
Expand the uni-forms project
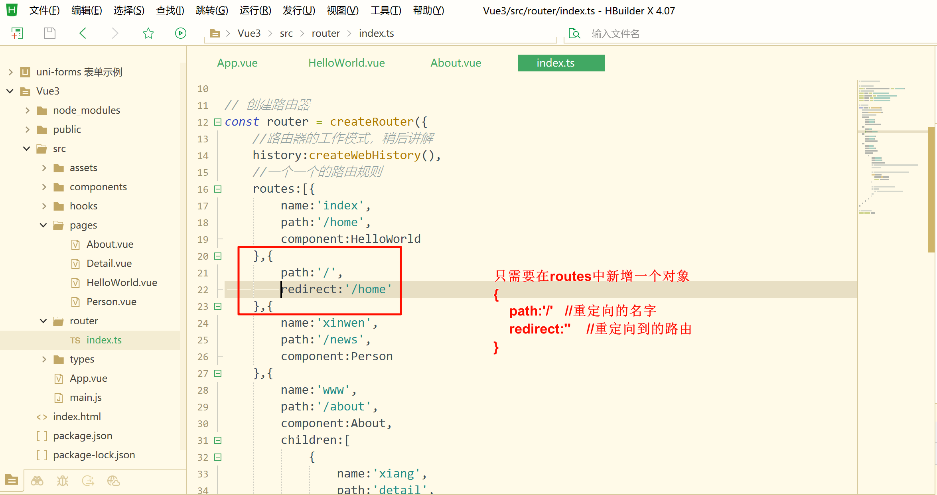coord(11,72)
